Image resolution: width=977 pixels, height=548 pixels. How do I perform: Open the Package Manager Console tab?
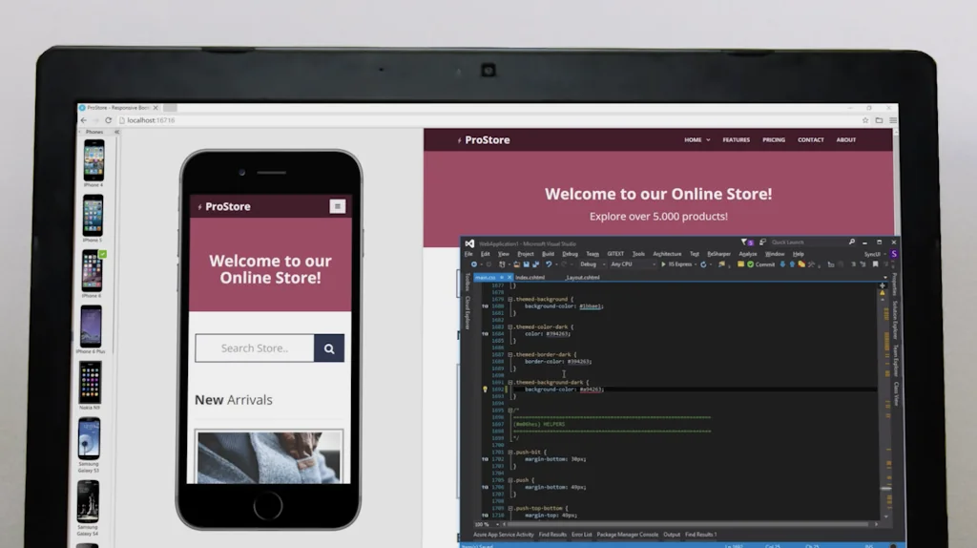click(x=628, y=535)
